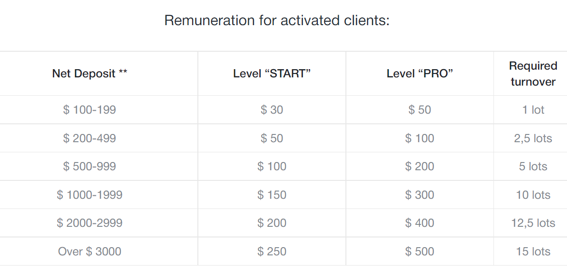The image size is (567, 266).
Task: Select the Level "START" column header
Action: [272, 74]
